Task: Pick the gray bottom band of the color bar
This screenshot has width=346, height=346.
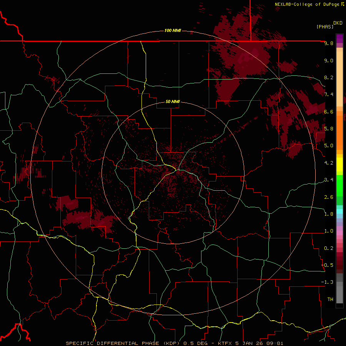Action: coord(339,294)
